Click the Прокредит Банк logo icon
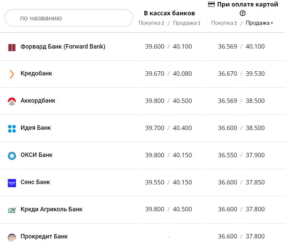286x250 pixels. [12, 237]
